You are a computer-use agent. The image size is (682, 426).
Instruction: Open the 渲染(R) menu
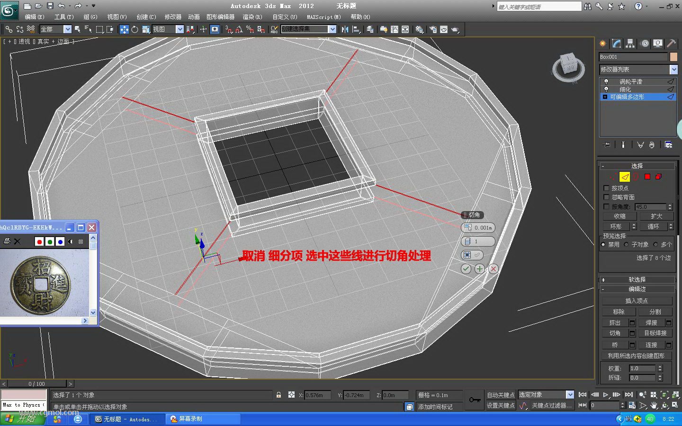[x=252, y=17]
